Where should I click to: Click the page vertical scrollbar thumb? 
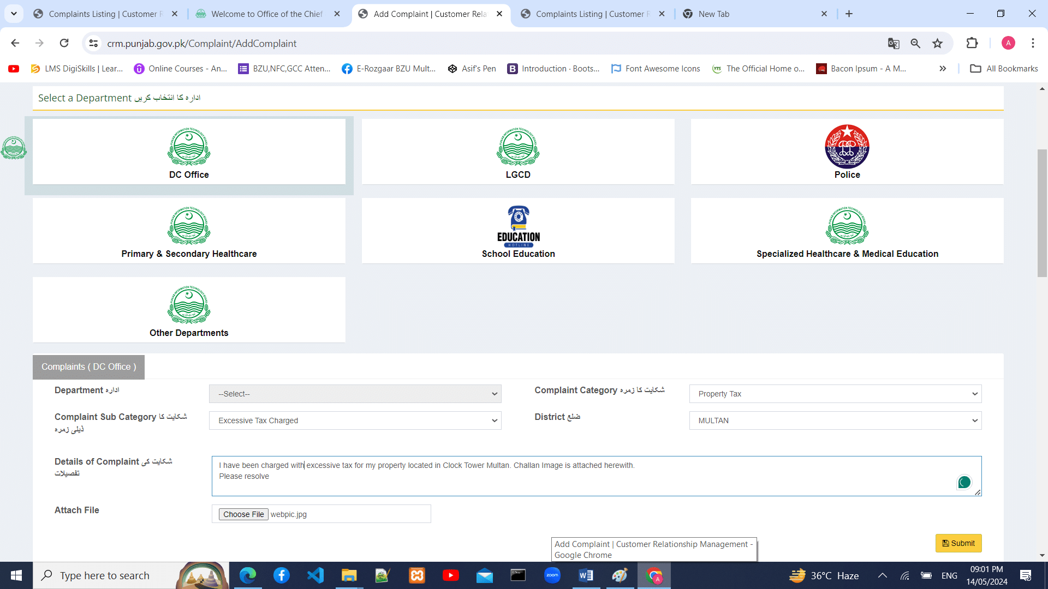pos(1042,213)
